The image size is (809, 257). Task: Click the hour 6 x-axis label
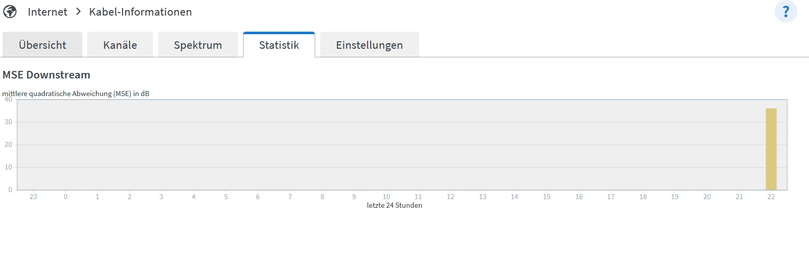pos(258,197)
